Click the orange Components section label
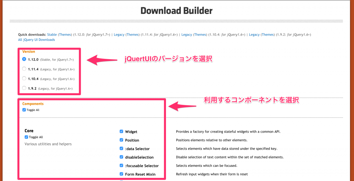 pos(33,104)
